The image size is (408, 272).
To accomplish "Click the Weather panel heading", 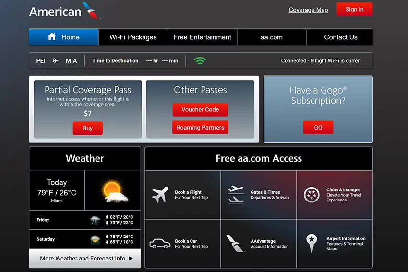I will [x=85, y=158].
